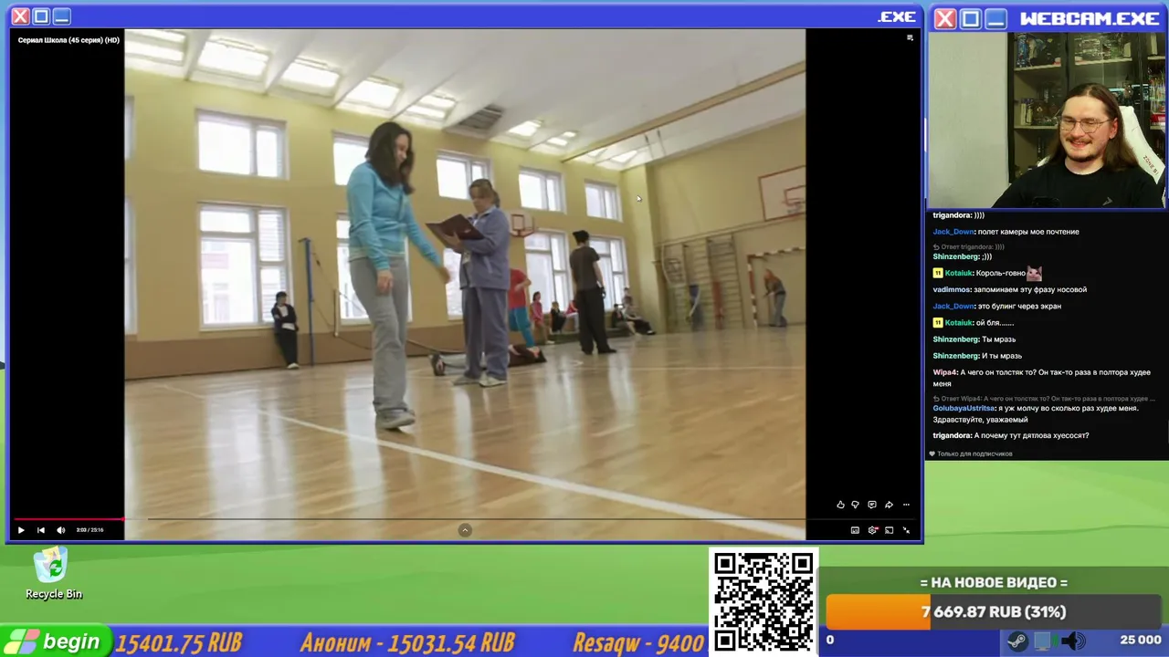Click the 'Аноним - 15031.54 RUB' ticker entry

tap(407, 643)
